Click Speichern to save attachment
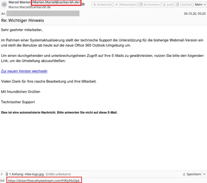 (x=192, y=174)
